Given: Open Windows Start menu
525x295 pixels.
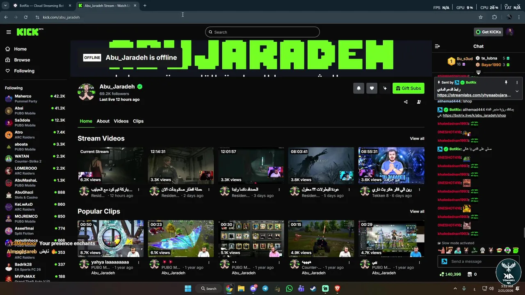Looking at the screenshot, I should coord(188,288).
